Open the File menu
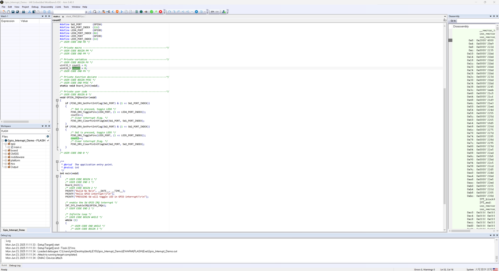The image size is (499, 271). pyautogui.click(x=4, y=7)
